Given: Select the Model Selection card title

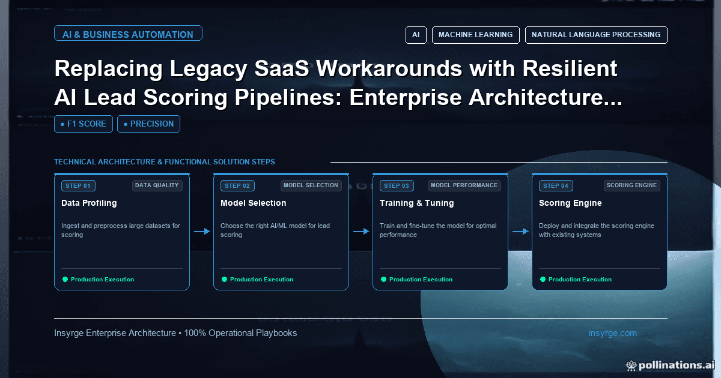Looking at the screenshot, I should [254, 203].
